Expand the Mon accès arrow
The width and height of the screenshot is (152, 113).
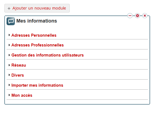9,95
